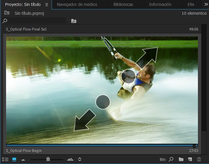
Task: Click the Find magnifier icon in bottom toolbar
Action: (171, 159)
